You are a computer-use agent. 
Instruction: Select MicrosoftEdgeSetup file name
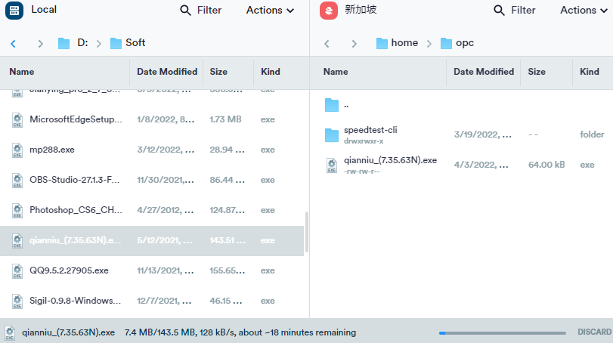pyautogui.click(x=76, y=119)
